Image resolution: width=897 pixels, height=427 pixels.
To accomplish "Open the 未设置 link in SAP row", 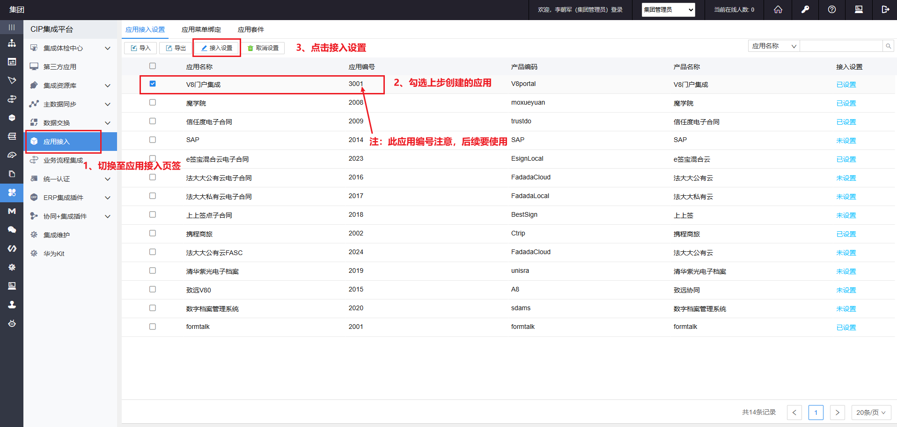I will pyautogui.click(x=846, y=141).
